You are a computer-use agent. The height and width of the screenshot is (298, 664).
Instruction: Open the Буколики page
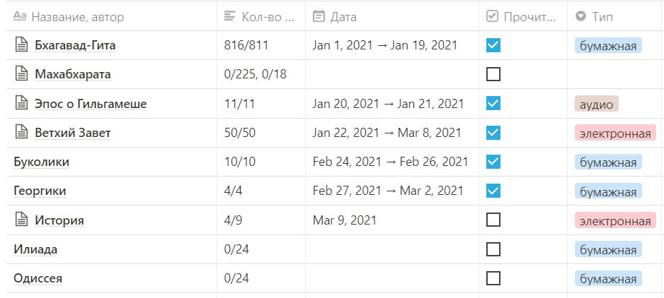(x=42, y=162)
